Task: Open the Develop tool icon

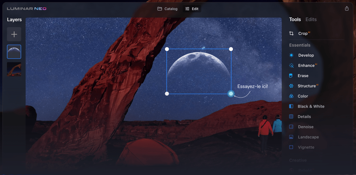Action: [291, 55]
